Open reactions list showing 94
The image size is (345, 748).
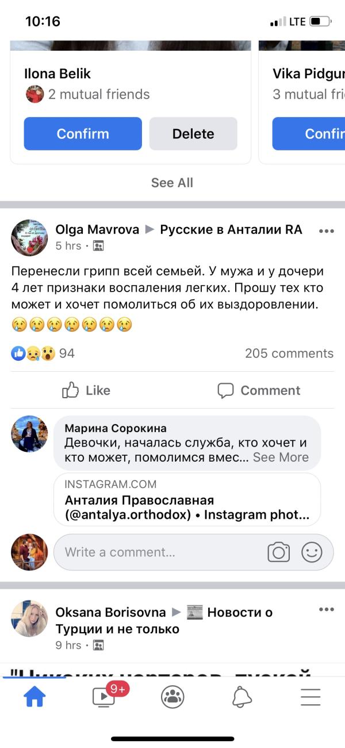pyautogui.click(x=43, y=353)
